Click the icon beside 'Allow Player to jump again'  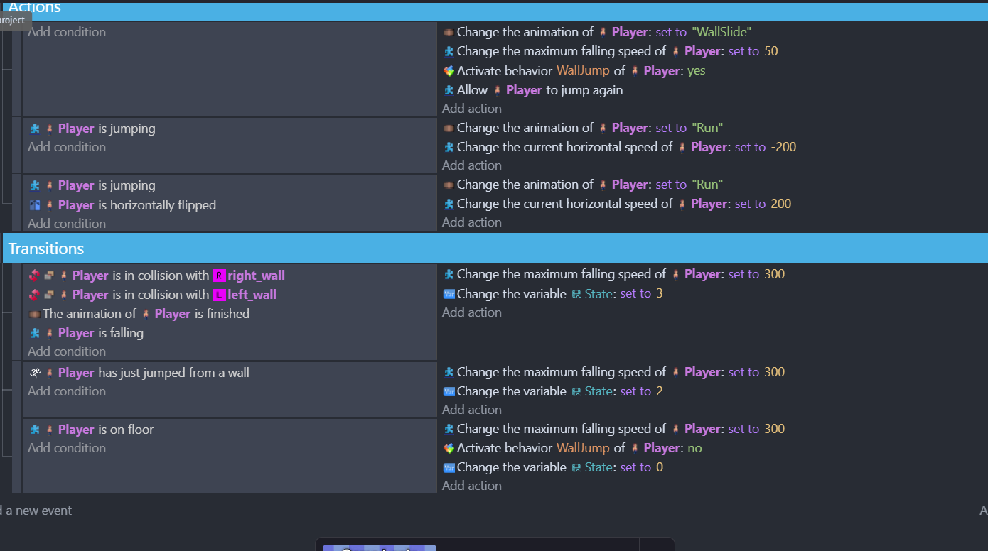click(449, 90)
